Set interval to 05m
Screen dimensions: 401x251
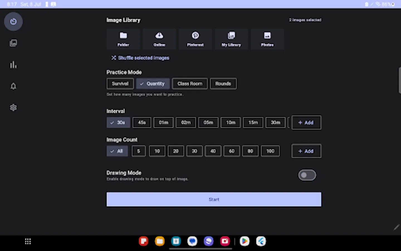tap(208, 122)
